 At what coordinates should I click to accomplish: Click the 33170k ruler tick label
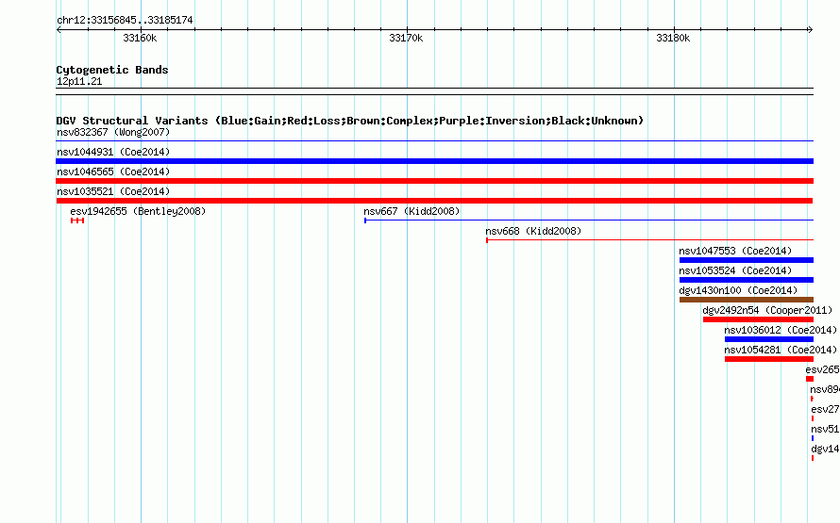(406, 38)
